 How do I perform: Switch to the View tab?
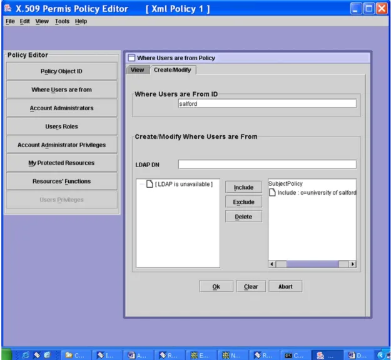[138, 70]
